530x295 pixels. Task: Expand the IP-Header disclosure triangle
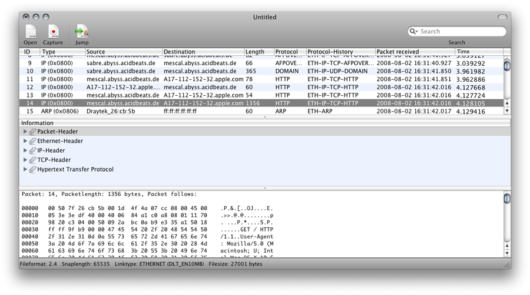[25, 150]
